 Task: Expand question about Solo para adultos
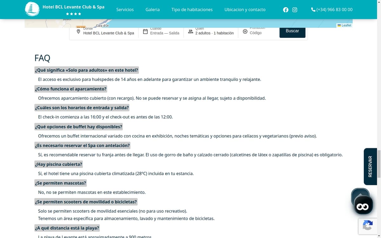(x=87, y=70)
